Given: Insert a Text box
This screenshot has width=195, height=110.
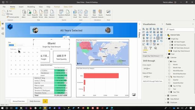Looking at the screenshot, I should coord(80,14).
